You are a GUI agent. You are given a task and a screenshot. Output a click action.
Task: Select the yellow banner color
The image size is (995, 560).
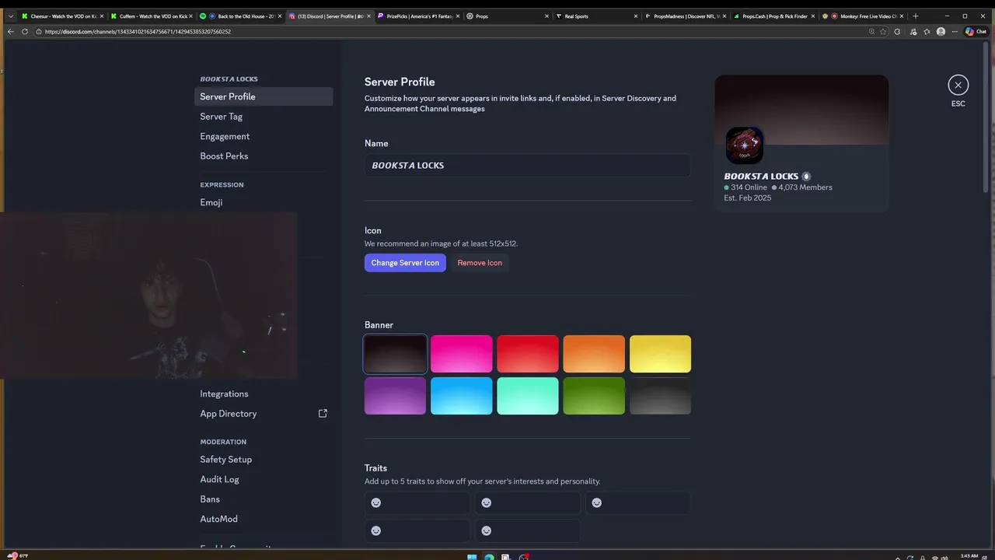tap(660, 354)
